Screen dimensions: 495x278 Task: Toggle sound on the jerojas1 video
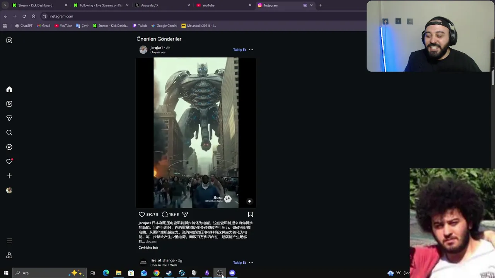(249, 201)
